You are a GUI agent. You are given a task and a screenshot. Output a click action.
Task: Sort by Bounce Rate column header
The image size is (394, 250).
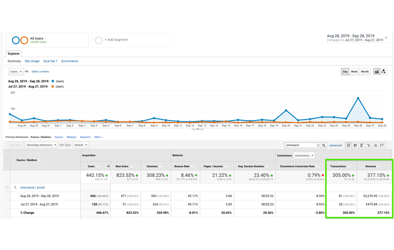pyautogui.click(x=181, y=166)
